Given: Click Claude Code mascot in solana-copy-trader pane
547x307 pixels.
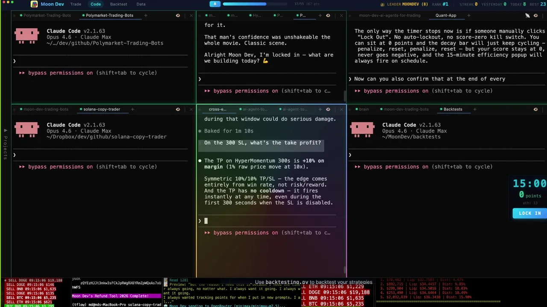Looking at the screenshot, I should [x=26, y=130].
